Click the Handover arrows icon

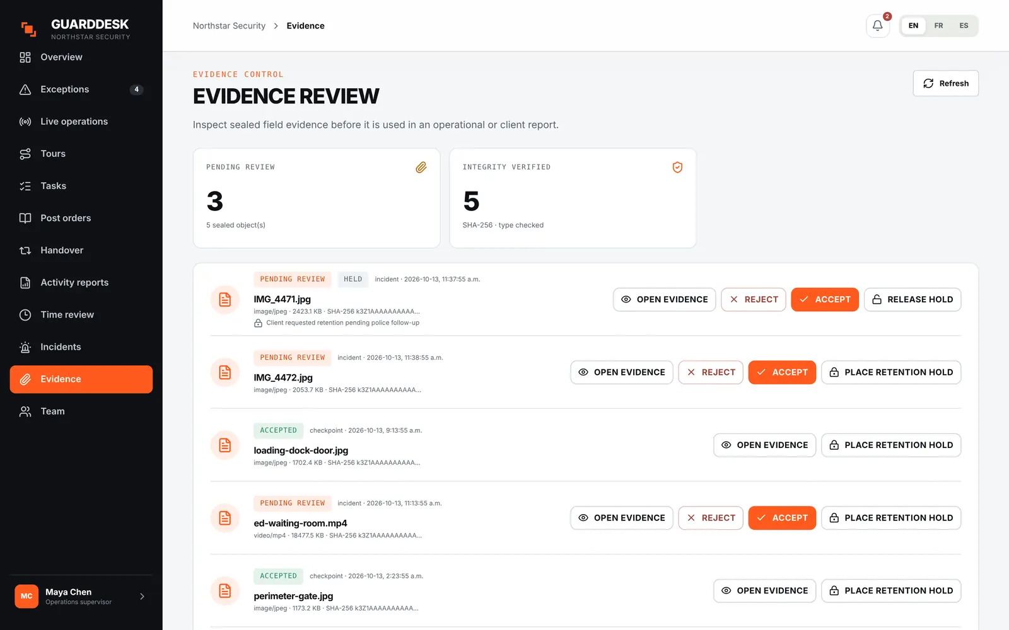25,251
